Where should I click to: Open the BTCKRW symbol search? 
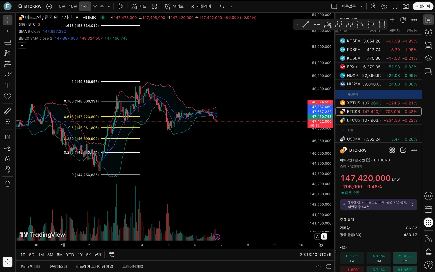(30, 6)
